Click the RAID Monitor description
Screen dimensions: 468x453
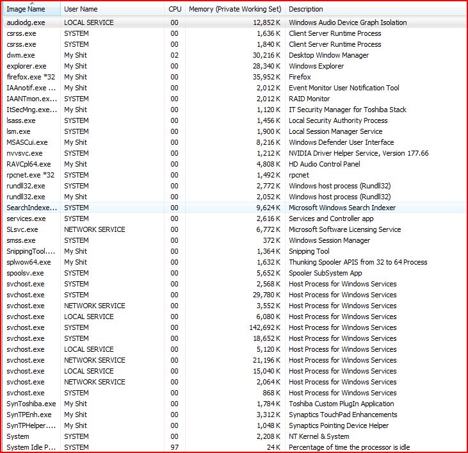309,99
